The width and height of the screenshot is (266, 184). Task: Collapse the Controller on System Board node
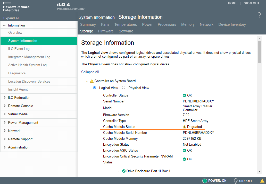(87, 81)
